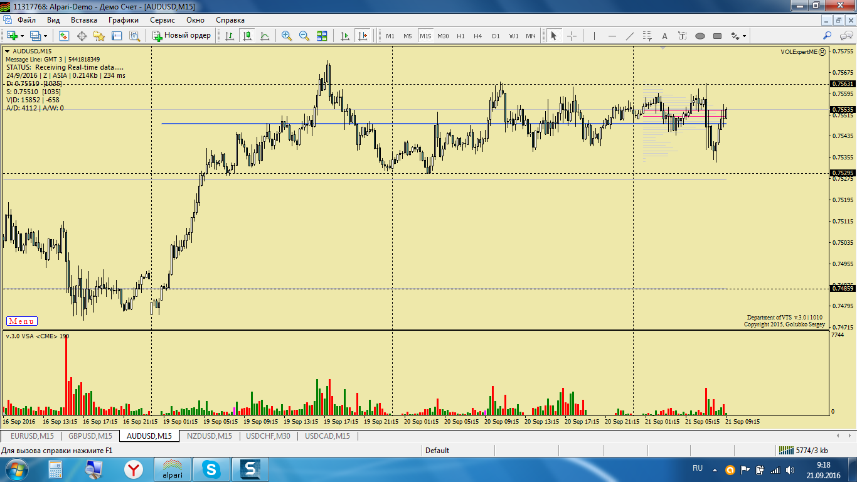Viewport: 857px width, 482px height.
Task: Select the Vertical Line drawing tool
Action: (x=594, y=36)
